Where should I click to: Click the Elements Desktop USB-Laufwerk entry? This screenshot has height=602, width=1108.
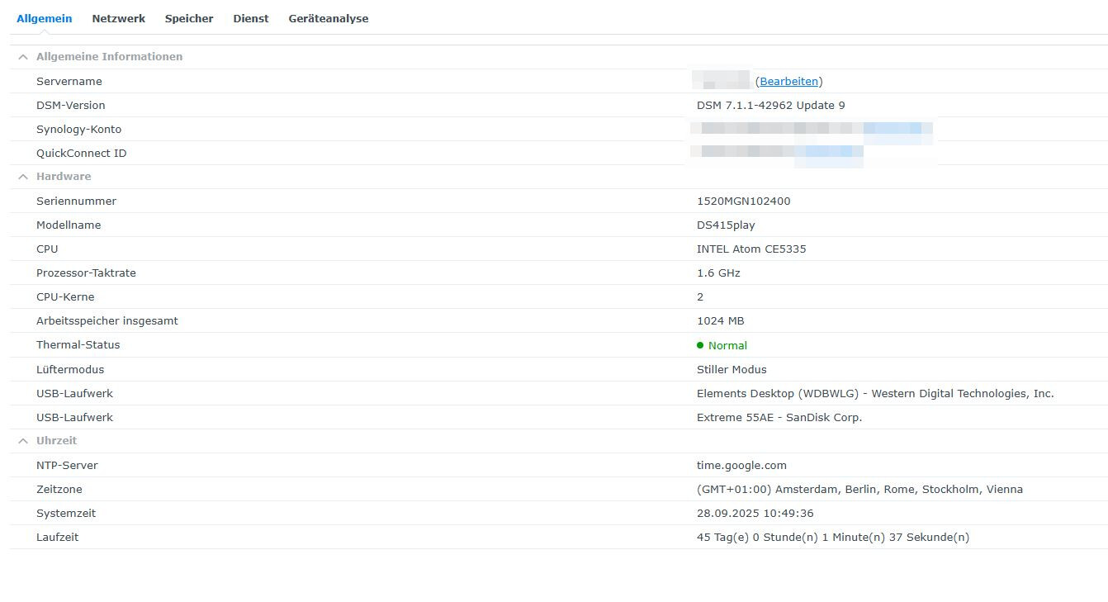tap(874, 393)
